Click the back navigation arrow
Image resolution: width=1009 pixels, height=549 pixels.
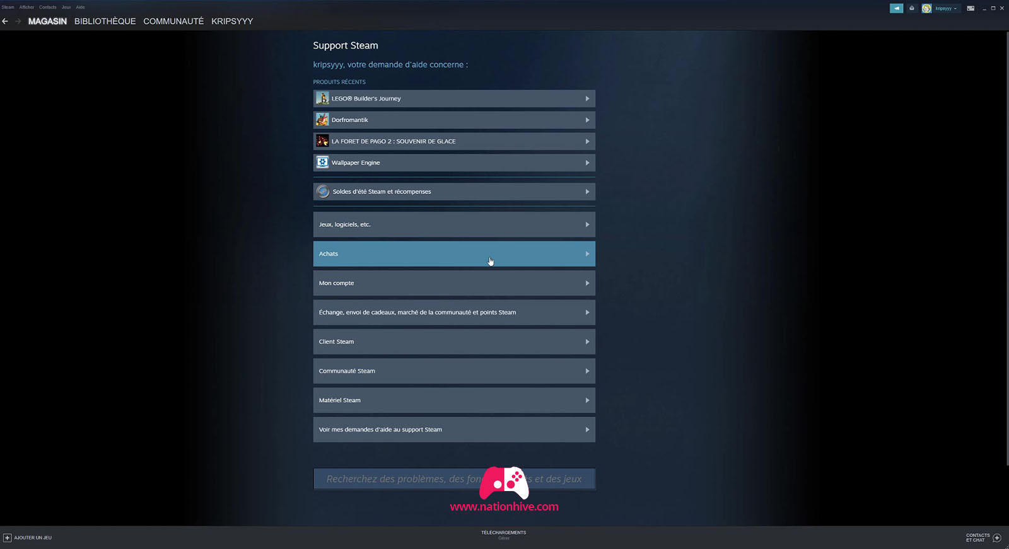(5, 21)
